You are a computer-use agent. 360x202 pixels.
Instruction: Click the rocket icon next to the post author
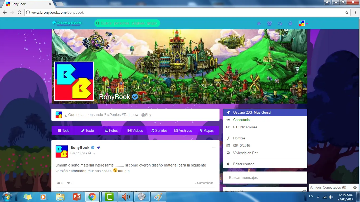point(98,148)
